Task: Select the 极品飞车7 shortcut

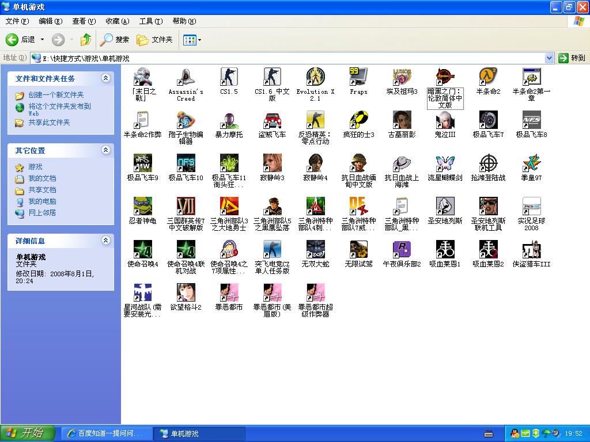Action: (x=488, y=120)
